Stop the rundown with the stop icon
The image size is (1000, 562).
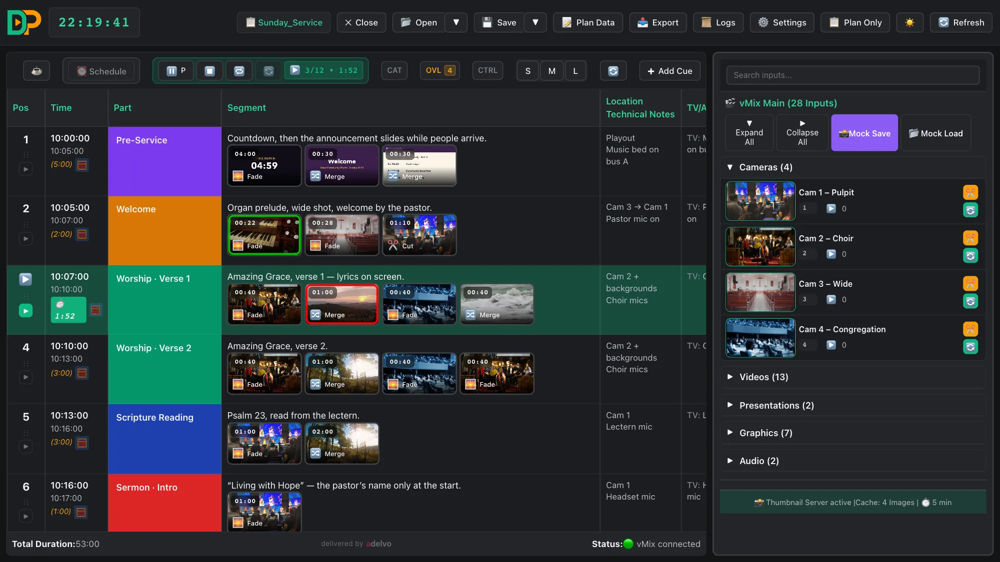tap(210, 71)
